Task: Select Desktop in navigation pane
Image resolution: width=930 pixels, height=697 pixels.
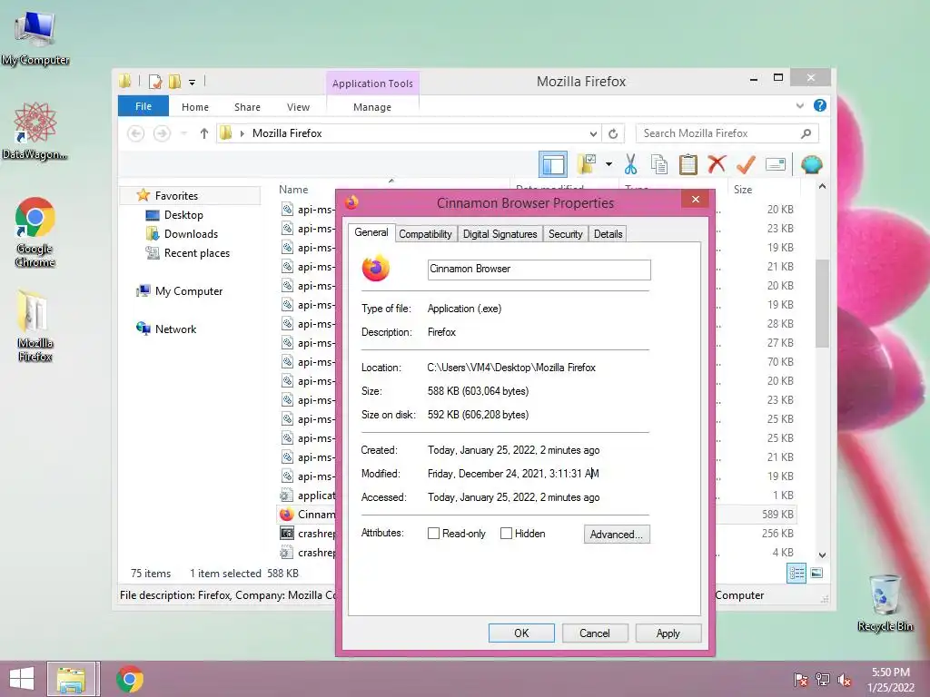Action: pos(183,214)
